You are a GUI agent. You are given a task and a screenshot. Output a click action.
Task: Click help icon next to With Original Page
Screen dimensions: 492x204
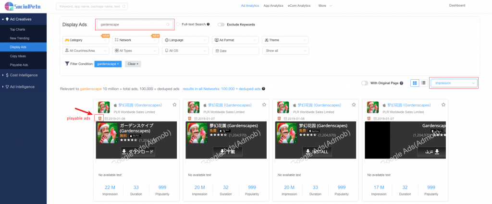click(402, 83)
